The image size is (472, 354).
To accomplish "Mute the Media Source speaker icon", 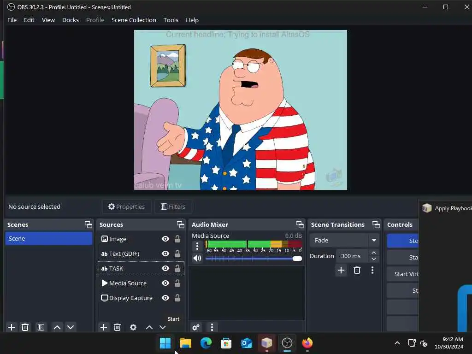I will (197, 258).
